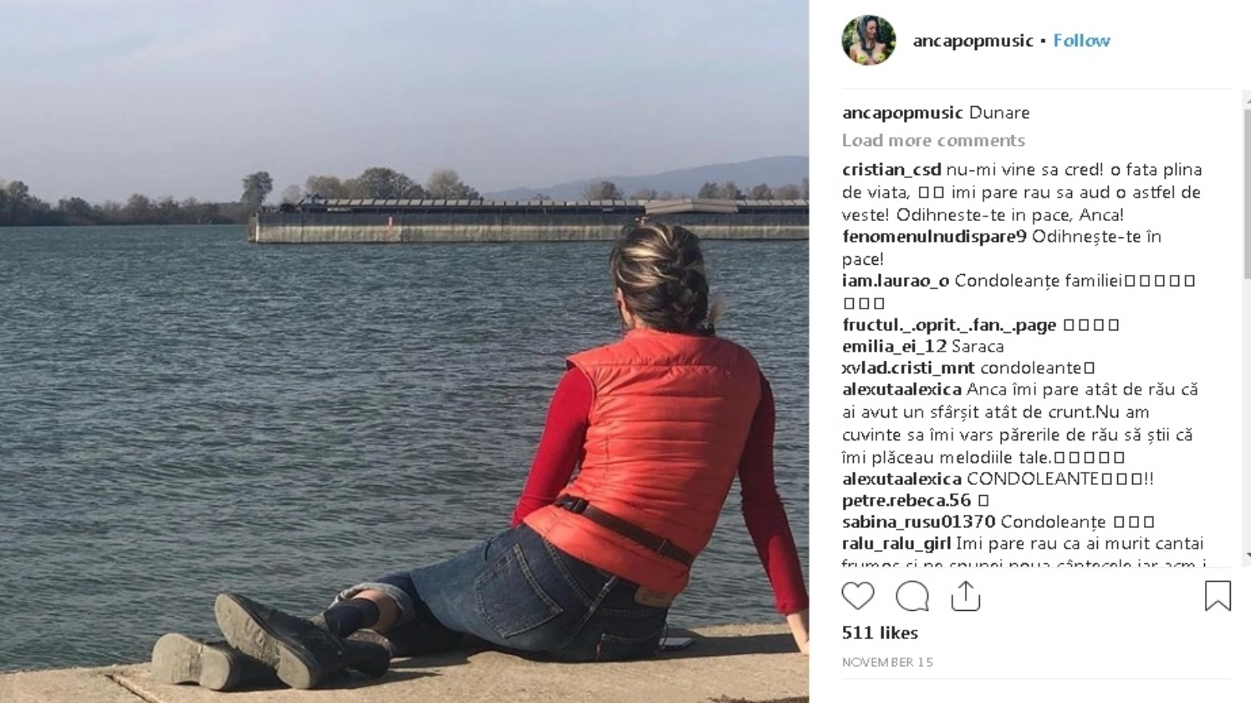Open the xvlad.cristi_mnt profile
This screenshot has height=703, width=1251.
pyautogui.click(x=909, y=368)
